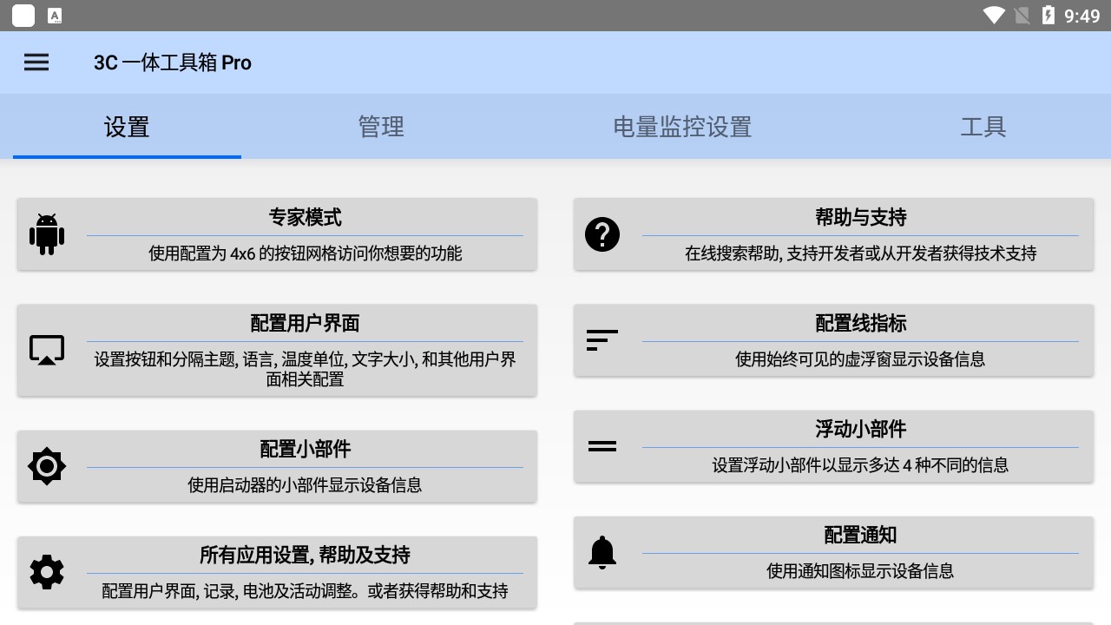Tap the 9:49 clock in status bar

[1081, 16]
